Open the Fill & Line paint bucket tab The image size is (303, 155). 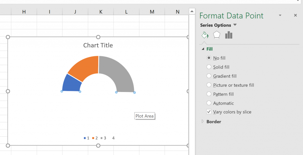click(205, 35)
